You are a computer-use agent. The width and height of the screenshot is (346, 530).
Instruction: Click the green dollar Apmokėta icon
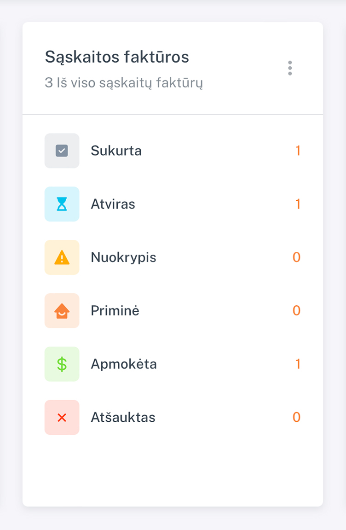click(x=62, y=364)
